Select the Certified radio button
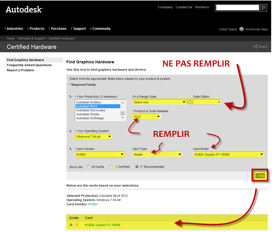Image resolution: width=272 pixels, height=232 pixels. (x=111, y=166)
